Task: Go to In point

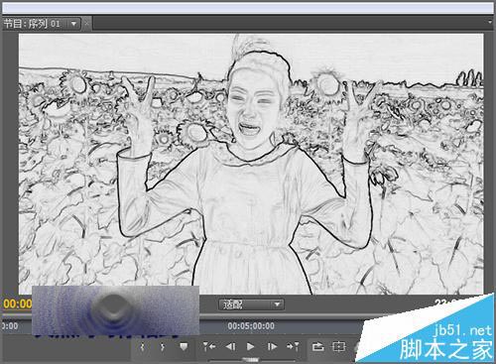Action: [x=209, y=346]
